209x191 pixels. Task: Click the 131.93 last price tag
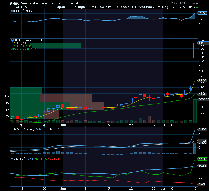[203, 43]
